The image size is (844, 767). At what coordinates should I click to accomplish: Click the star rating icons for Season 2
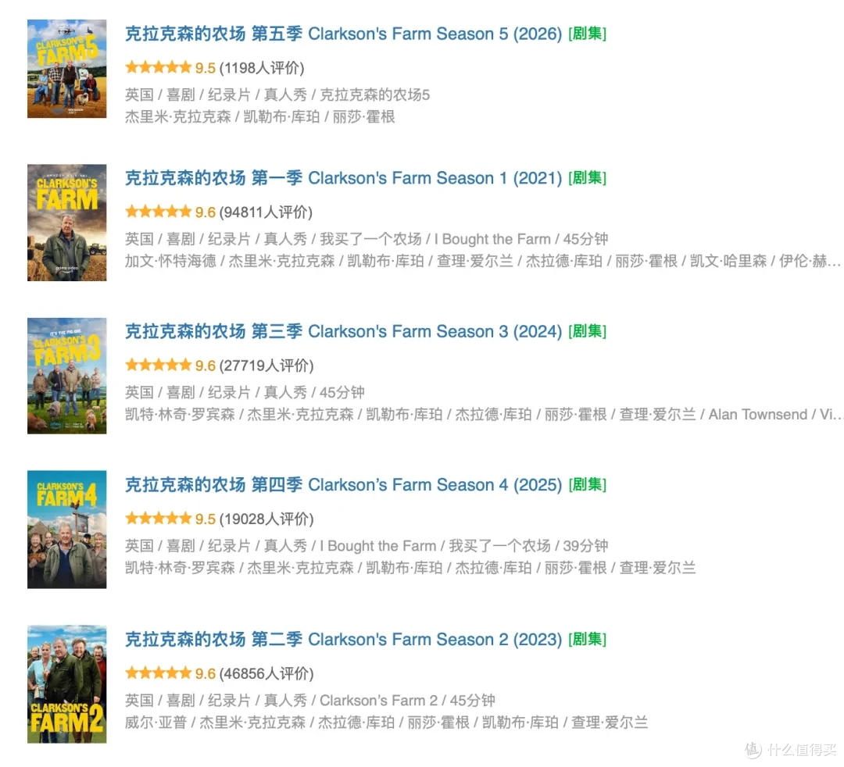158,673
